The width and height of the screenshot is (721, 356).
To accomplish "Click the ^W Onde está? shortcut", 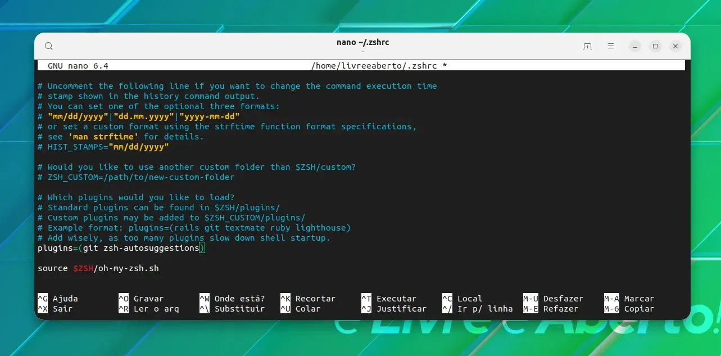I will pos(232,299).
